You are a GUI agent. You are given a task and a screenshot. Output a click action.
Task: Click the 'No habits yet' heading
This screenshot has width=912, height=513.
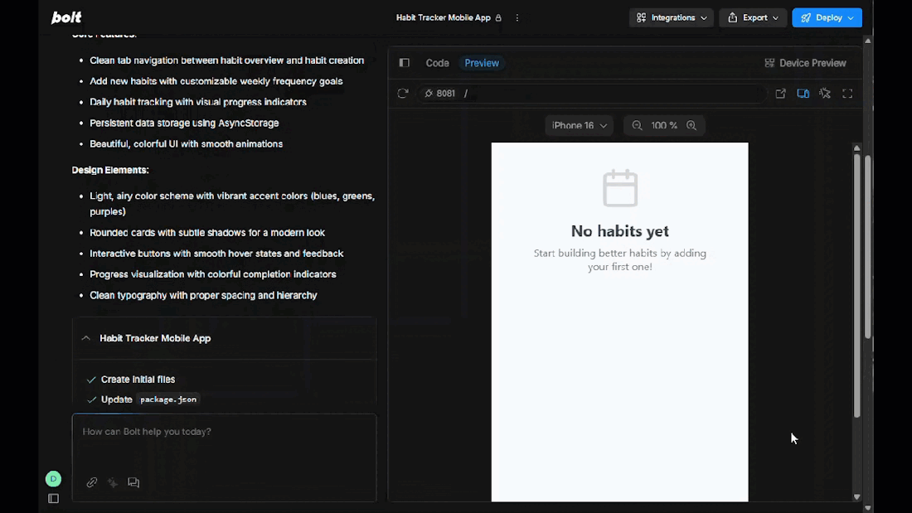tap(620, 231)
